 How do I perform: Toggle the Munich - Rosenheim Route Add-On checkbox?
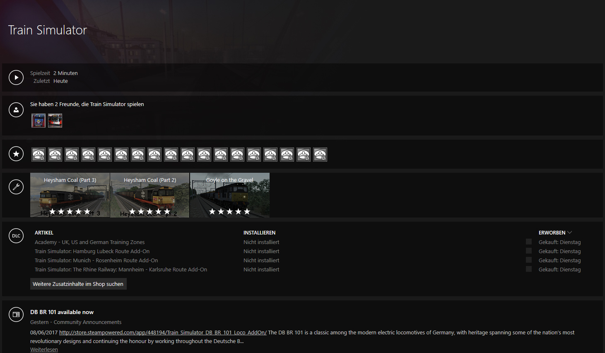click(x=529, y=260)
